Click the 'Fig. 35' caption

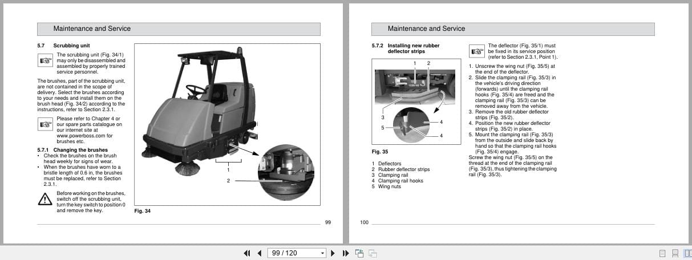pyautogui.click(x=379, y=152)
